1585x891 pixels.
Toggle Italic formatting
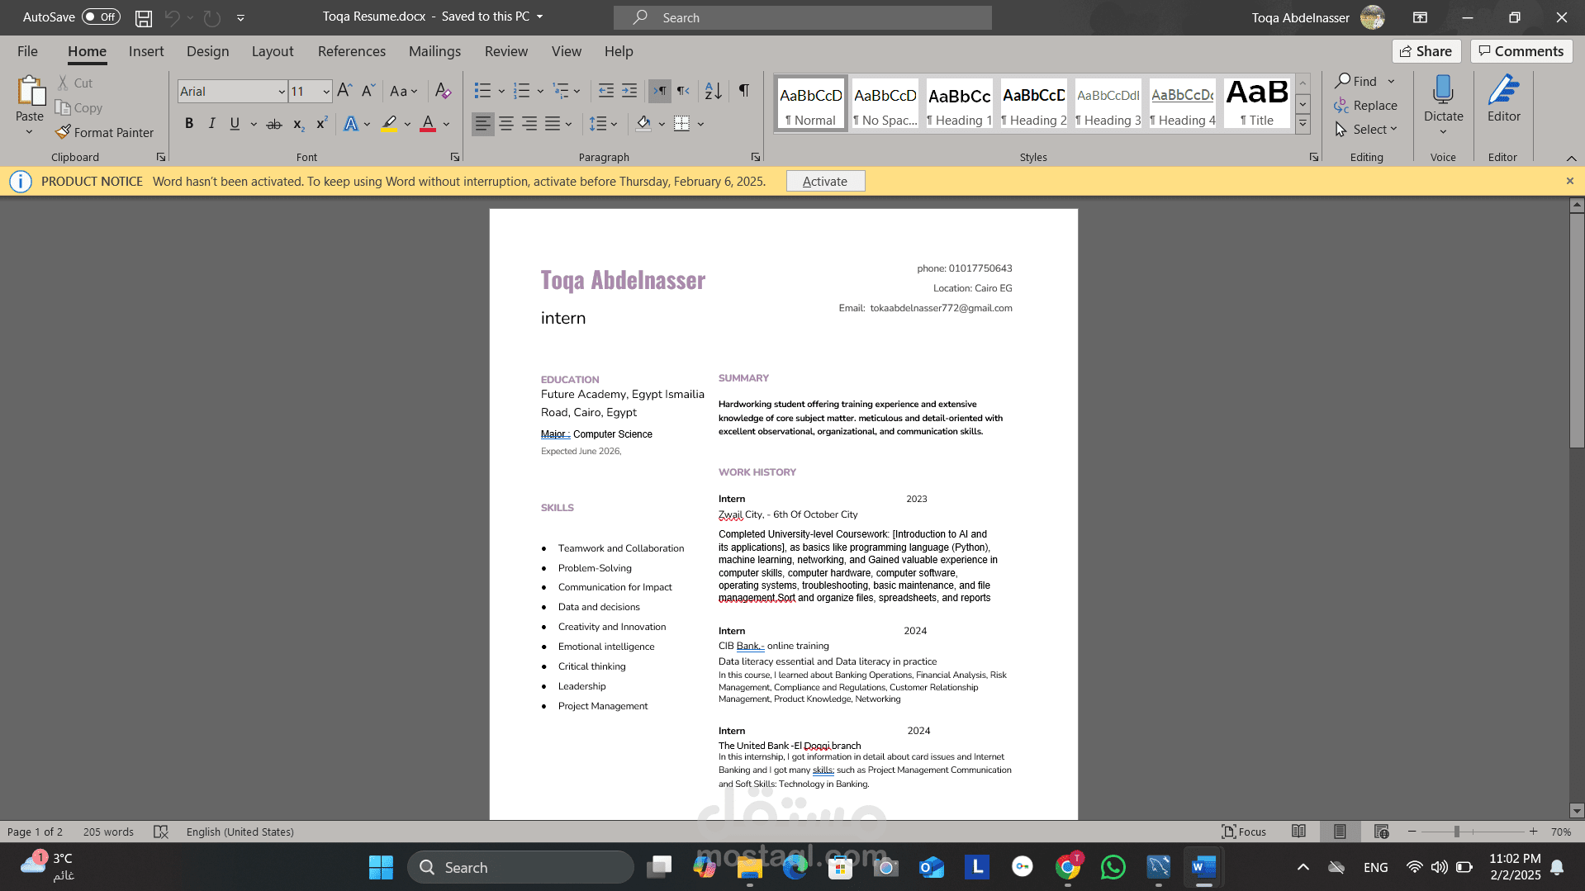pos(212,124)
